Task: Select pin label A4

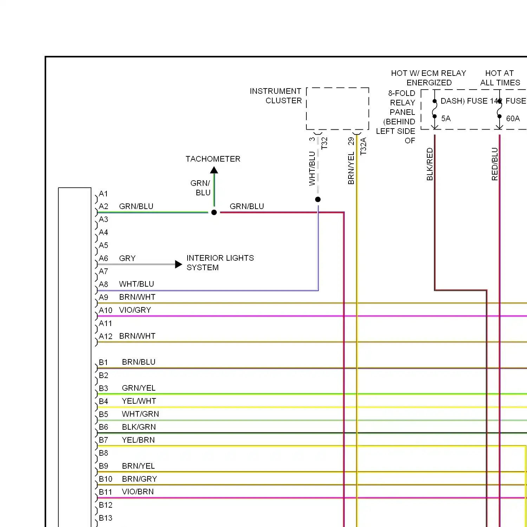Action: [x=103, y=233]
